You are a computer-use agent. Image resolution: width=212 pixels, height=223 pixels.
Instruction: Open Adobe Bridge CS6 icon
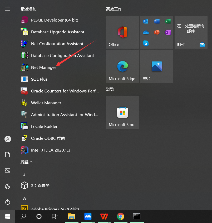click(x=24, y=208)
